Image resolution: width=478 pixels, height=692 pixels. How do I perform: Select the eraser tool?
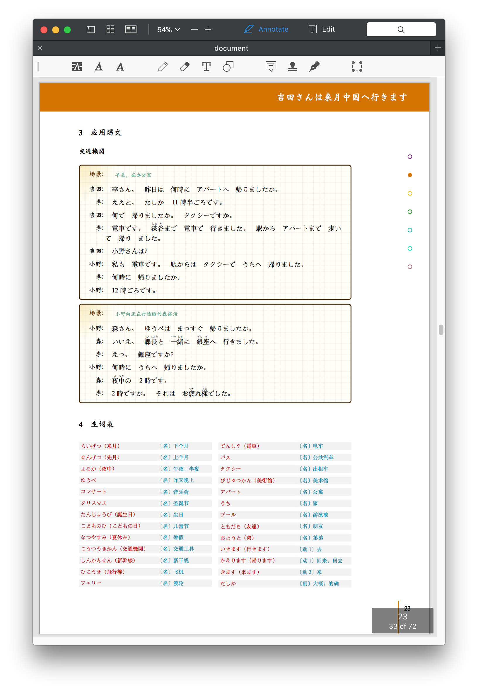coord(185,66)
